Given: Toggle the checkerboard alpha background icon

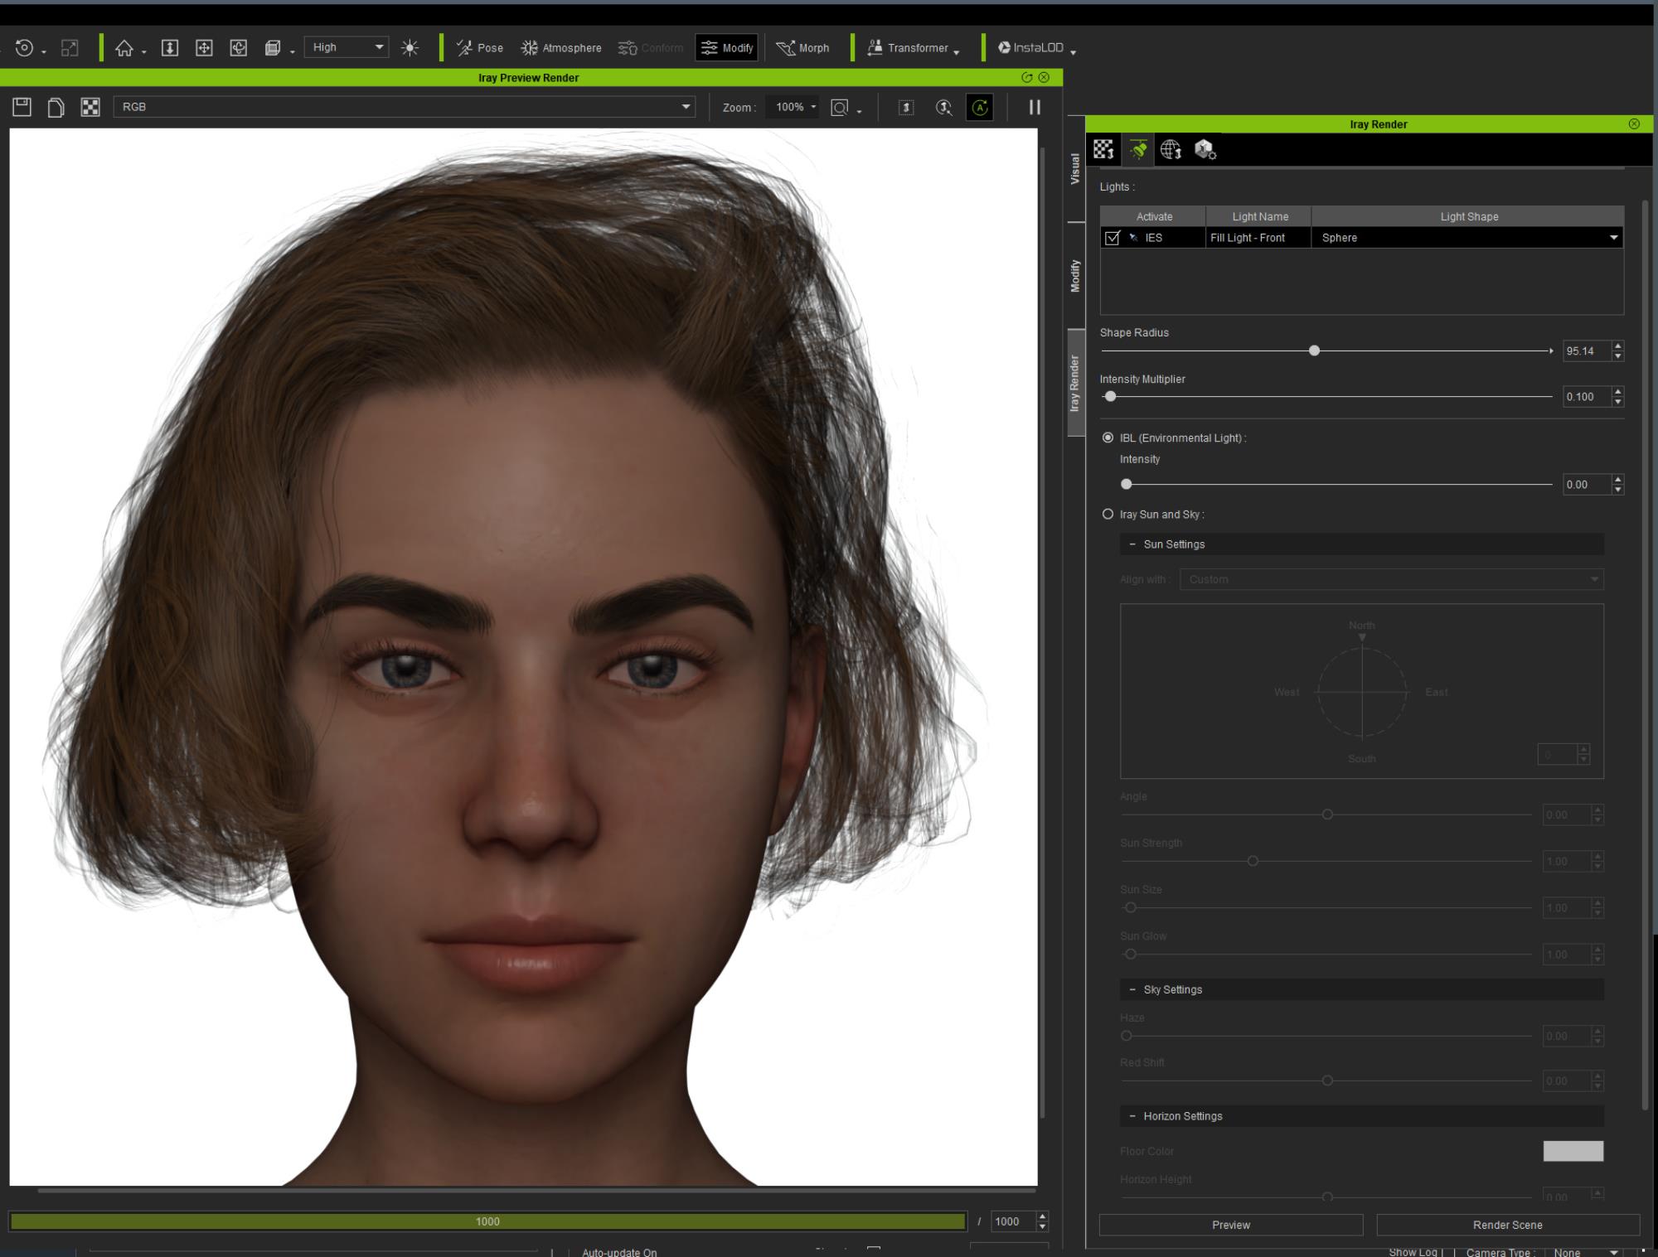Looking at the screenshot, I should click(90, 107).
